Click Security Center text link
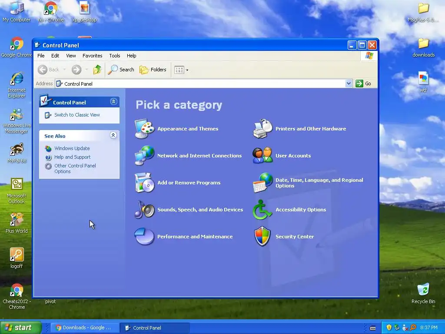445x334 pixels. [295, 237]
